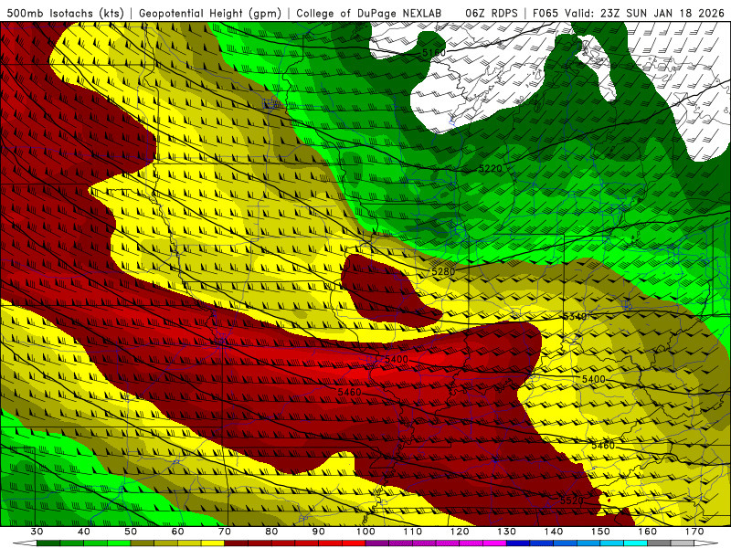Click the 80 value on the color scale
Screen dimensions: 731x548
pos(271,532)
